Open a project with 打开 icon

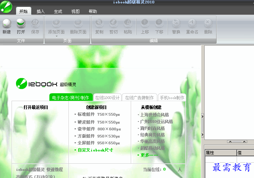[x=21, y=23]
